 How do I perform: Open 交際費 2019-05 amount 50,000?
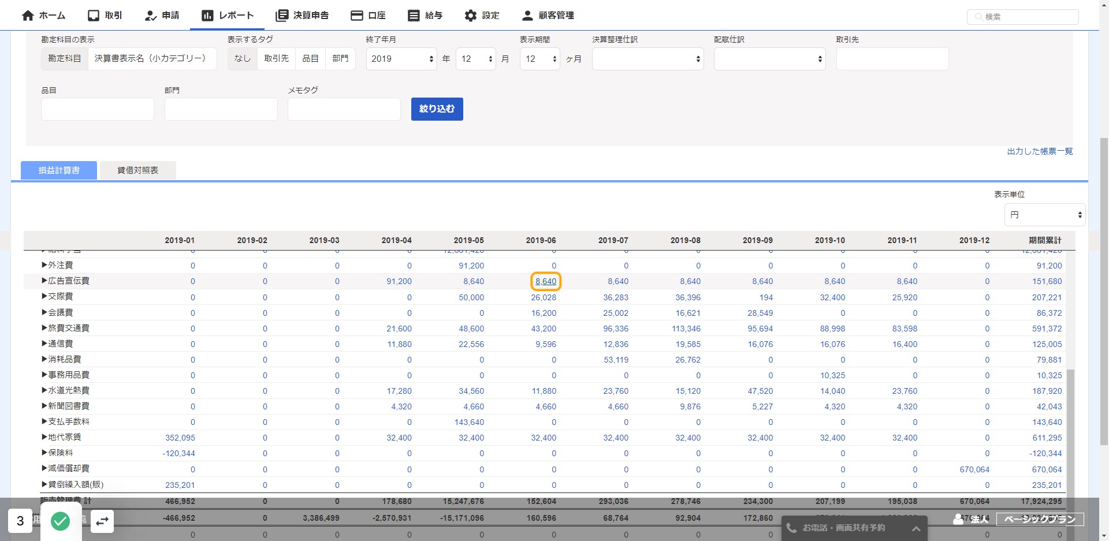pos(471,297)
